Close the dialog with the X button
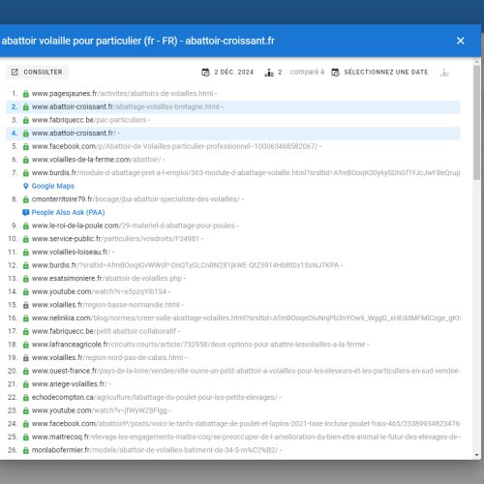 (x=461, y=41)
